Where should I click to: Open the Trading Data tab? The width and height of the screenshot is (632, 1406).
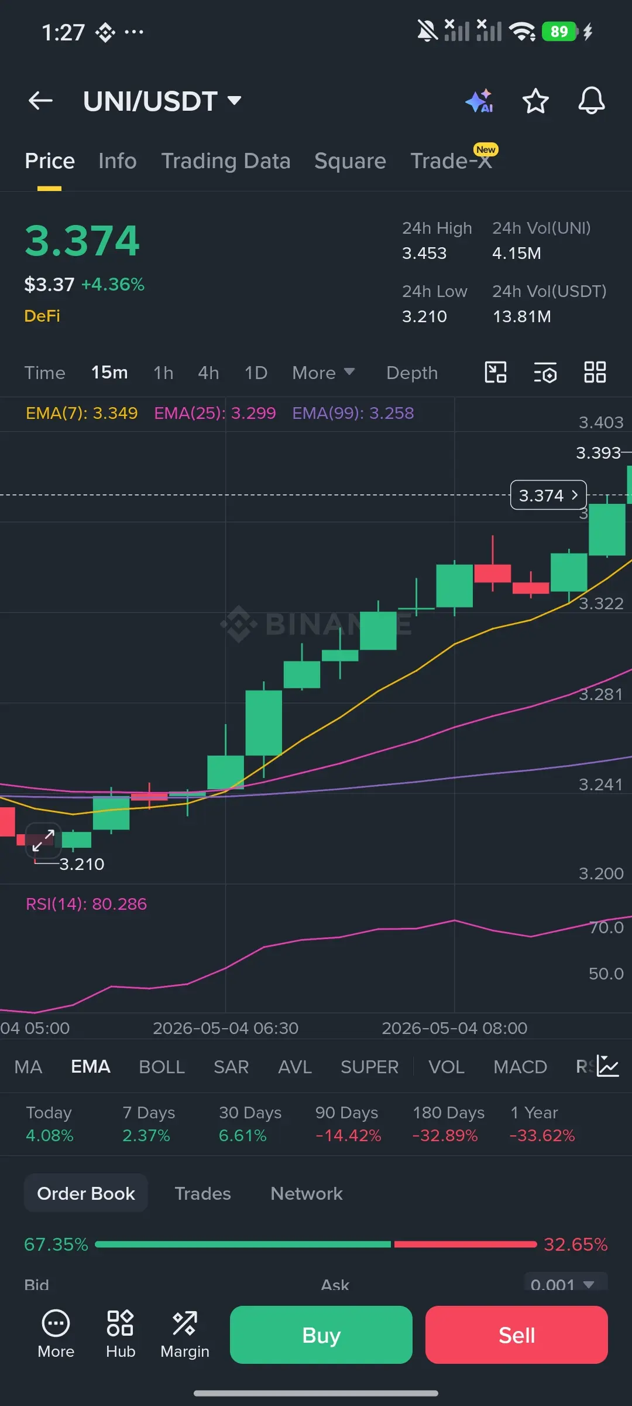click(x=226, y=161)
